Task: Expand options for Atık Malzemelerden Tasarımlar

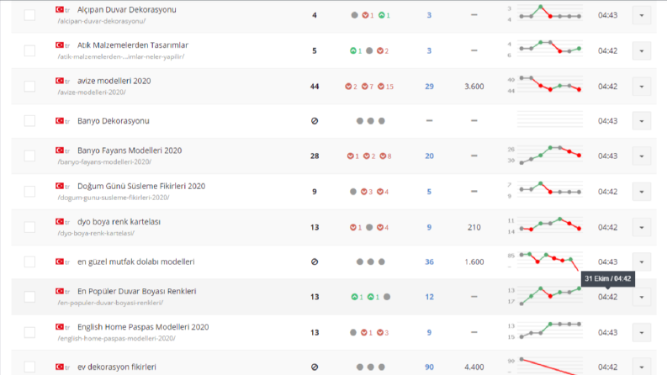Action: 642,51
